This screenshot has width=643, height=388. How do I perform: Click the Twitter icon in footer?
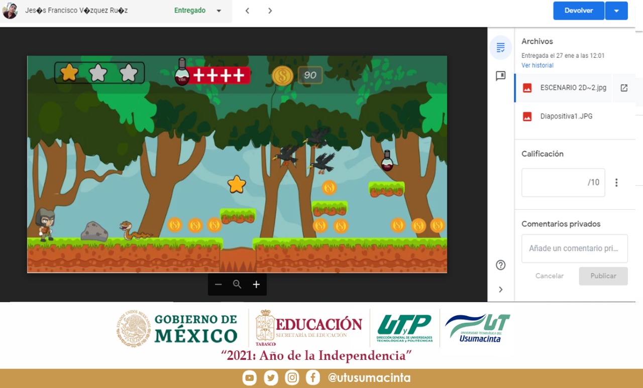[x=271, y=378]
